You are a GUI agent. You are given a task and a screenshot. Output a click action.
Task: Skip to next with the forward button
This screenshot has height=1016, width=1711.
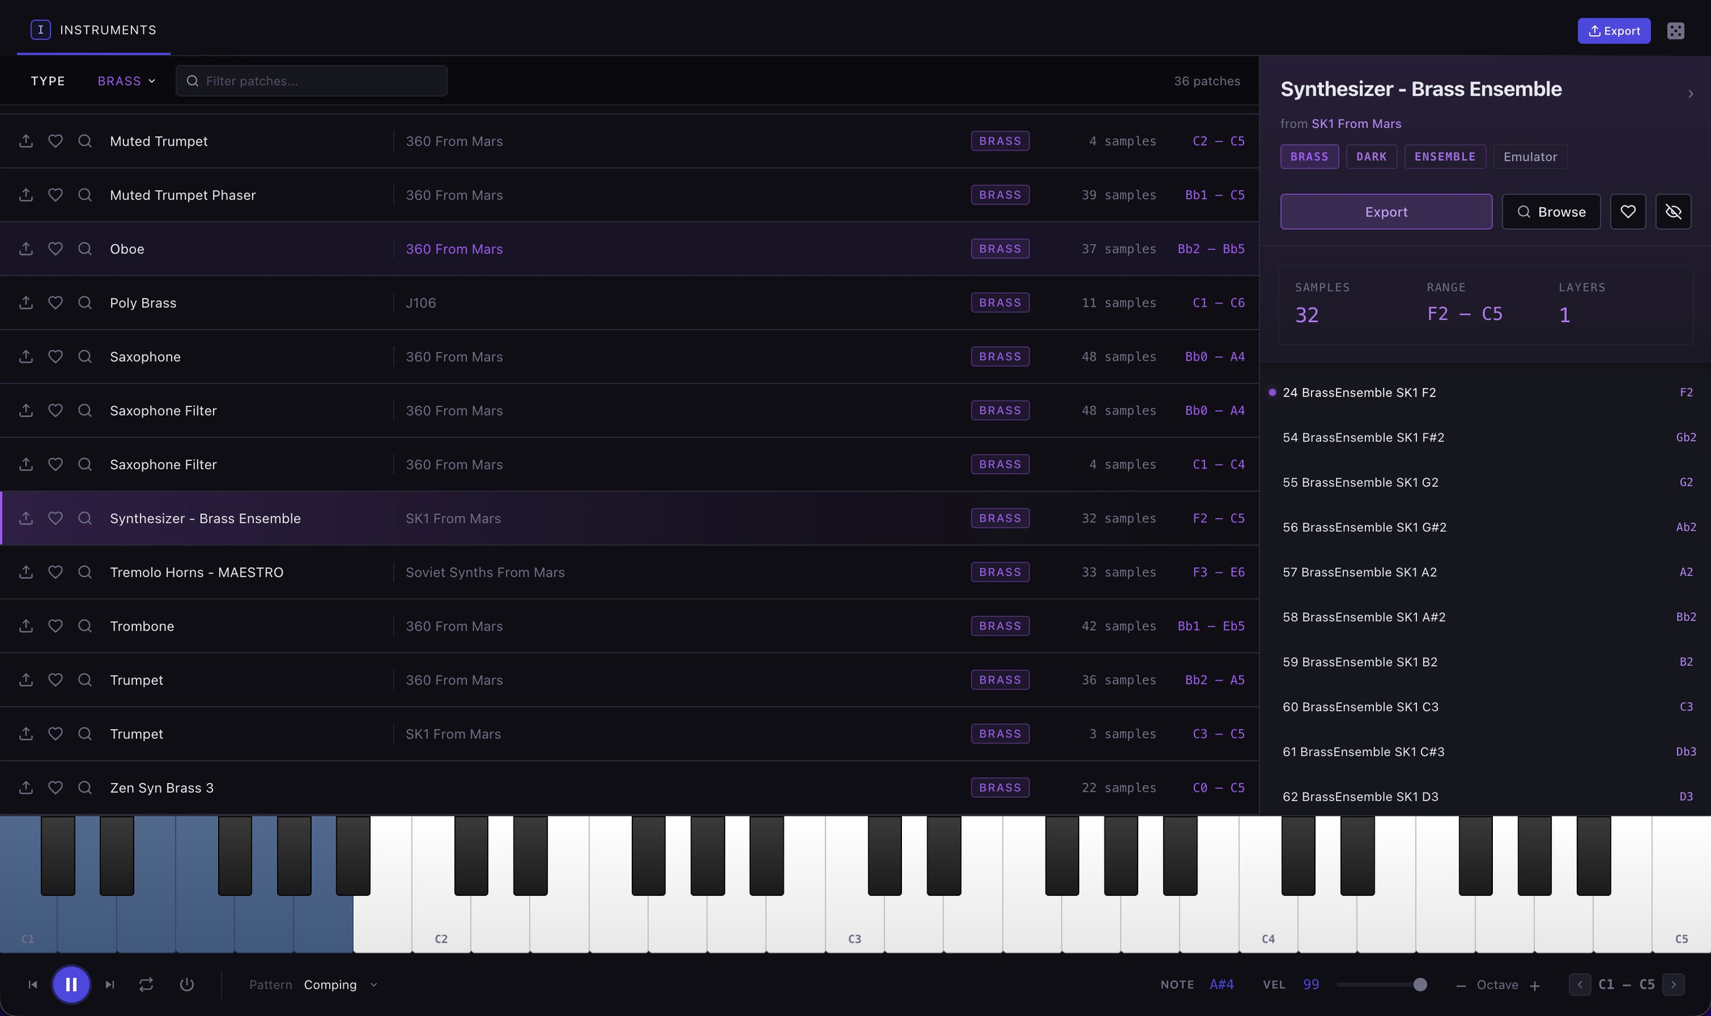(110, 984)
